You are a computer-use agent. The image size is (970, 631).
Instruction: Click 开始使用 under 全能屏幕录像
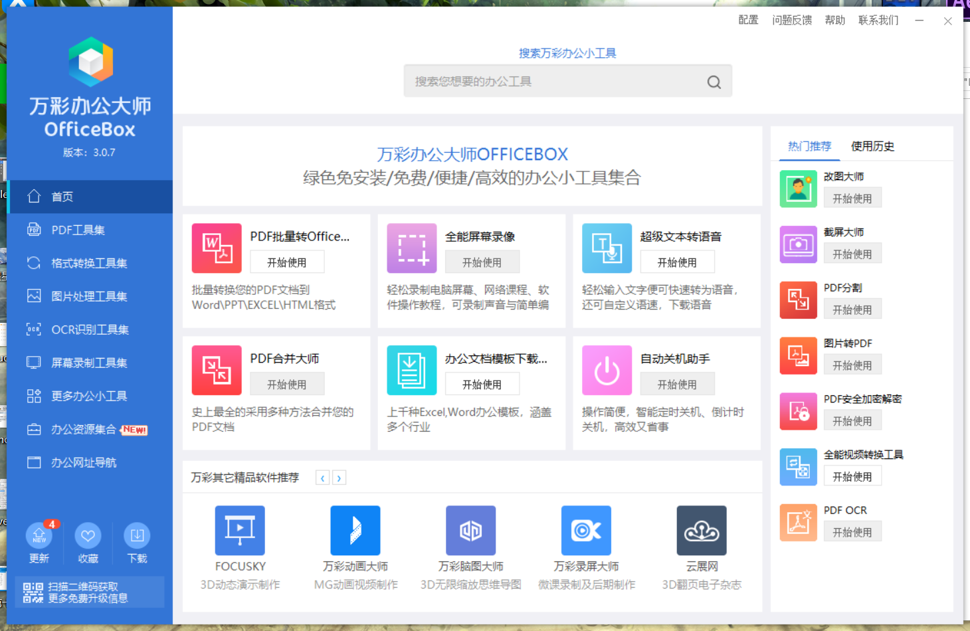point(482,262)
